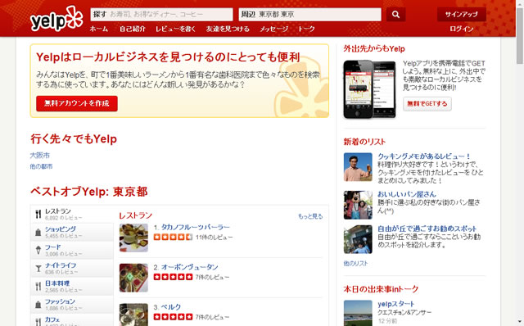Focus the 周辺 location input field
Viewport: 524px width, 326px height.
pos(310,15)
